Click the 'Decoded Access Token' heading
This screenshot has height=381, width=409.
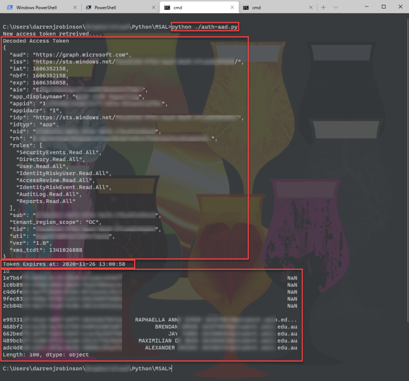(x=36, y=41)
